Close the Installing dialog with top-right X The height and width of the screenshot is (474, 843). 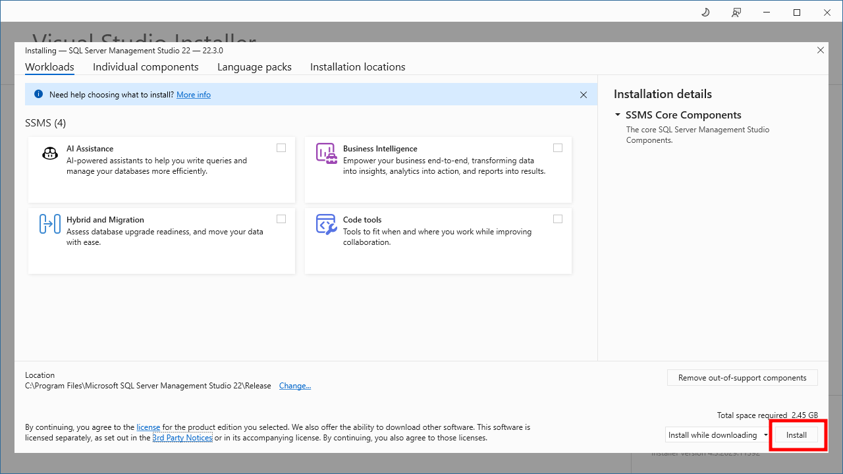pyautogui.click(x=821, y=50)
